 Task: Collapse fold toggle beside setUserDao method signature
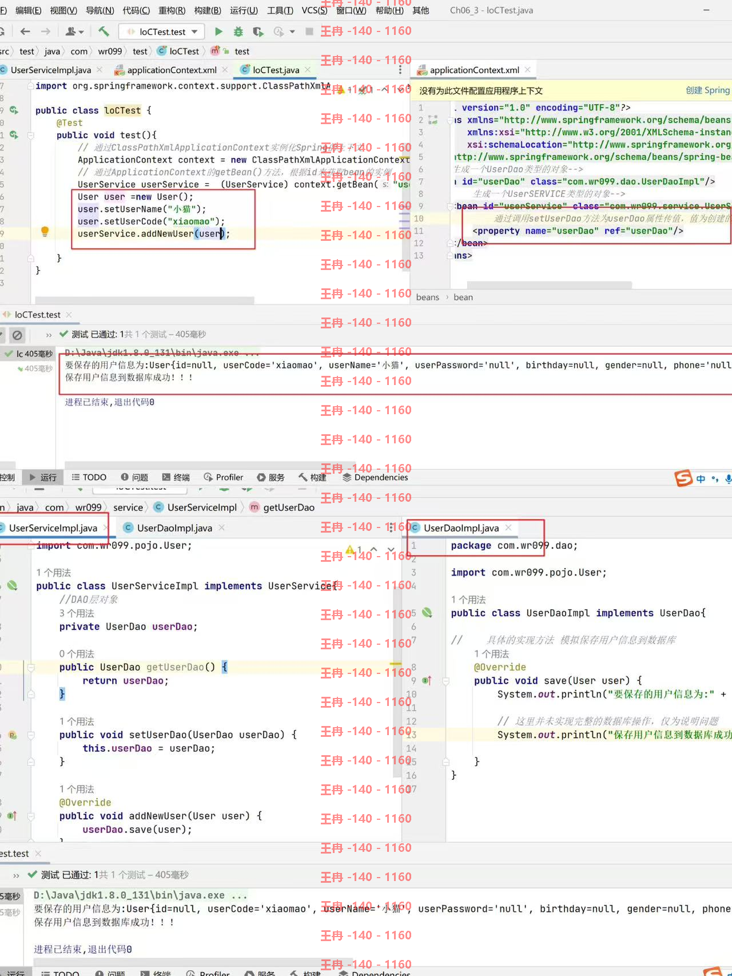[x=31, y=735]
